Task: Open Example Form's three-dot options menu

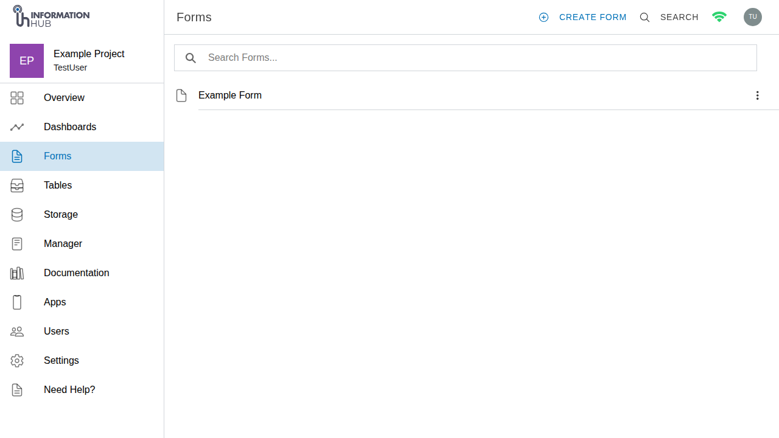Action: click(x=757, y=96)
